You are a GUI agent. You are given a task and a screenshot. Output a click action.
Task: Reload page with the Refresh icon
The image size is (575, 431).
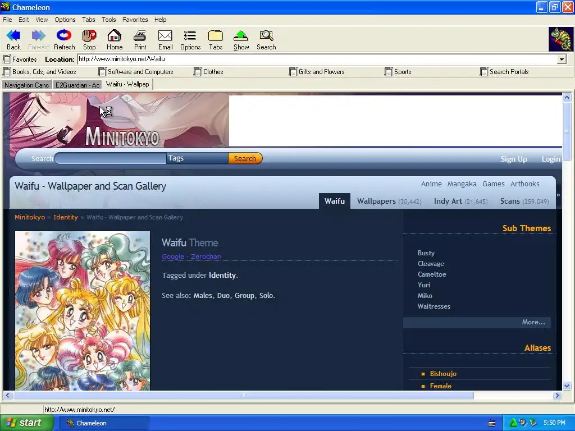pyautogui.click(x=64, y=35)
